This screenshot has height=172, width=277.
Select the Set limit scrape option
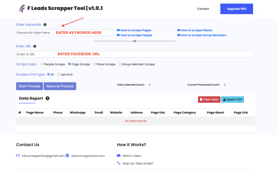(59, 74)
